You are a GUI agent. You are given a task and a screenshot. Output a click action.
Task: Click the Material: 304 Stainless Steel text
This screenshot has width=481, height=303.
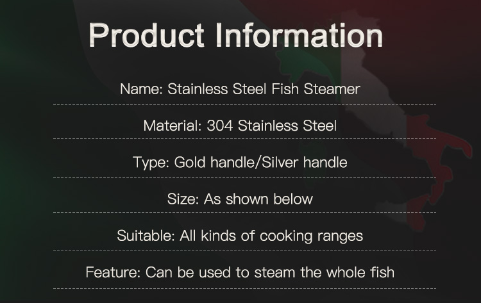(x=240, y=126)
